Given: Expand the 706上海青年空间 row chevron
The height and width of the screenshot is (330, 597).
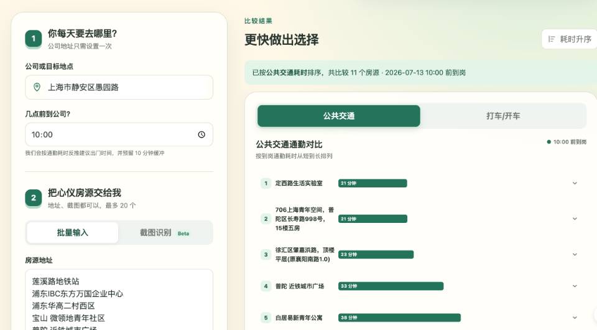Looking at the screenshot, I should click(x=575, y=219).
